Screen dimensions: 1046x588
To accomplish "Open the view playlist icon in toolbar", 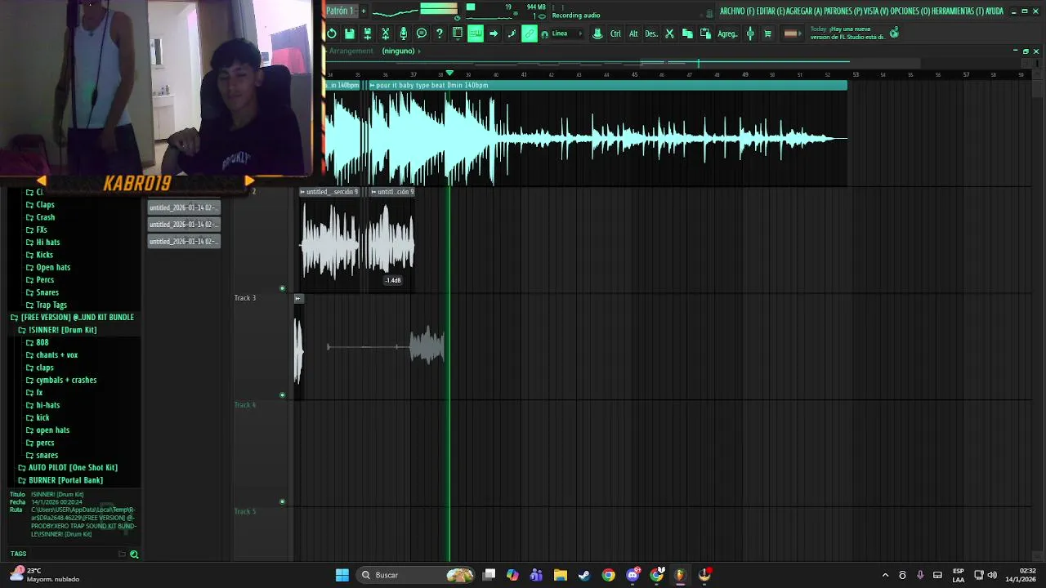I will [458, 33].
